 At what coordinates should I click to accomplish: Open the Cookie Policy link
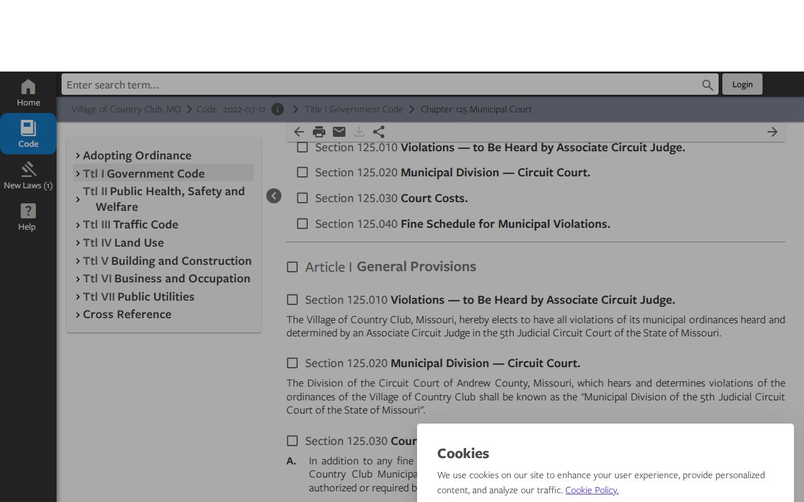pos(592,490)
